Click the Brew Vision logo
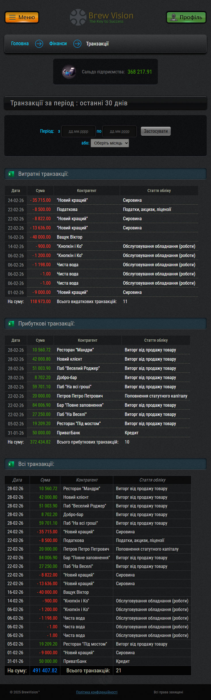This screenshot has height=700, width=211. [x=102, y=17]
